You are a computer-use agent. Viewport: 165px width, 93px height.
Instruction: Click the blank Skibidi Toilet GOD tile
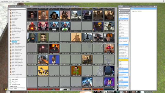point(98,60)
